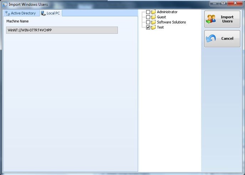This screenshot has width=245, height=175.
Task: Select the Administrator tree entry text
Action: click(167, 12)
